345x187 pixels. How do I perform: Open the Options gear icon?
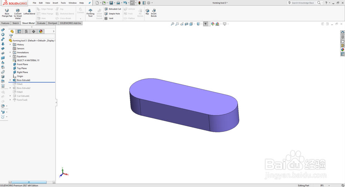pyautogui.click(x=148, y=3)
